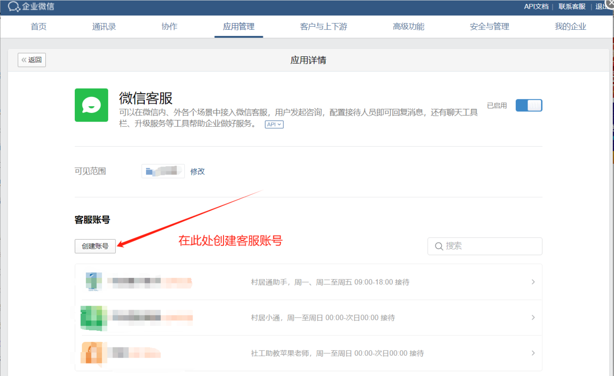Go back using the 返回 button
Screen dimensions: 614x376
pyautogui.click(x=32, y=60)
